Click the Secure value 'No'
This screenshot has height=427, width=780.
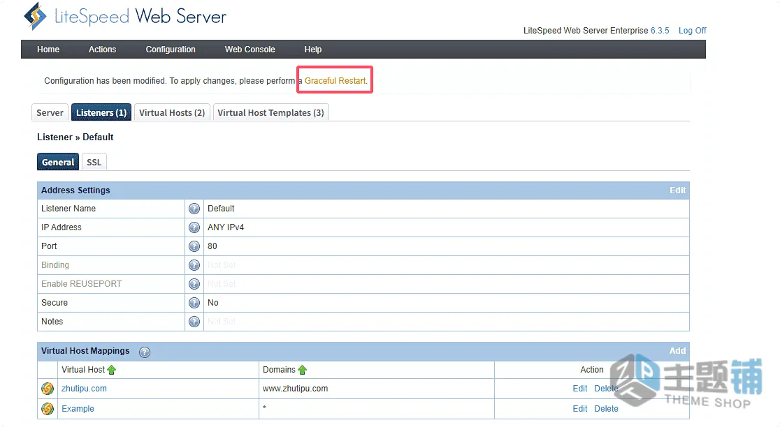click(213, 303)
